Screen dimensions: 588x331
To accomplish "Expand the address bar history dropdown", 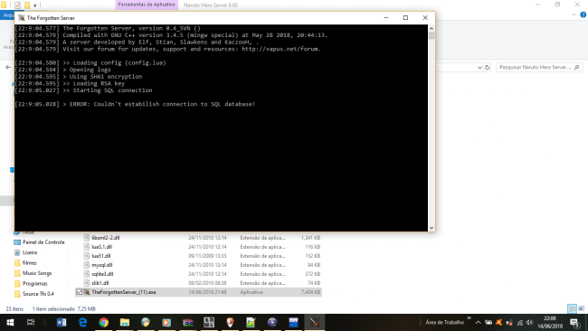I will (x=479, y=68).
